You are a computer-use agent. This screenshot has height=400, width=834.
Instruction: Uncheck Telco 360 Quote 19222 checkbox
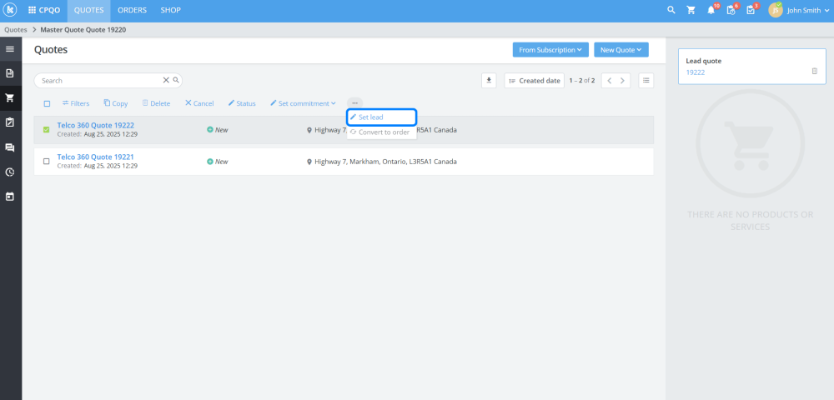tap(46, 129)
